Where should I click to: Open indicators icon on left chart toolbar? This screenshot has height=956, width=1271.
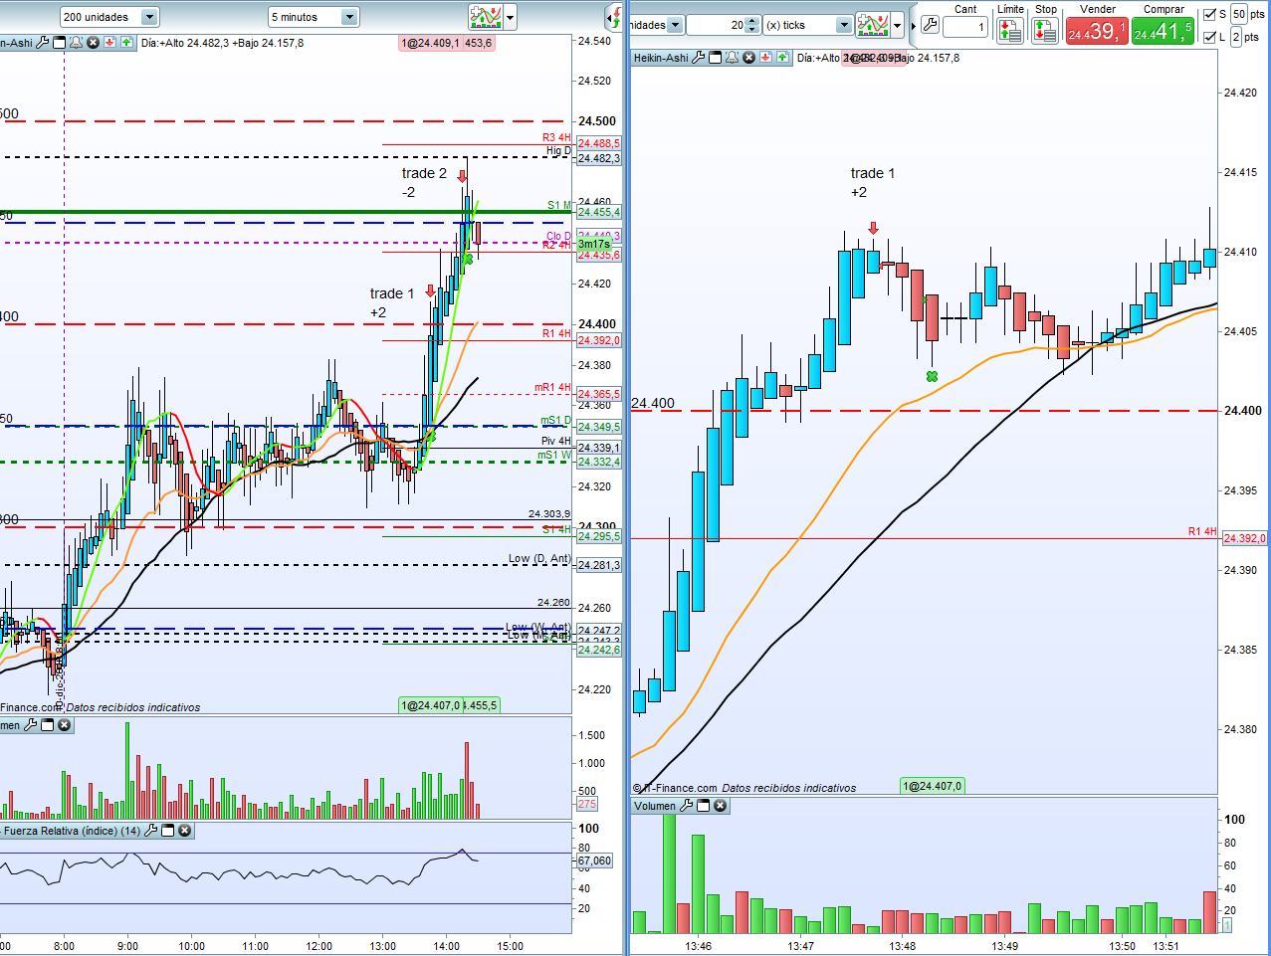486,17
